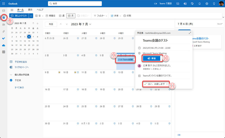Open the day view dropdown arrow next to 日

click(x=42, y=16)
